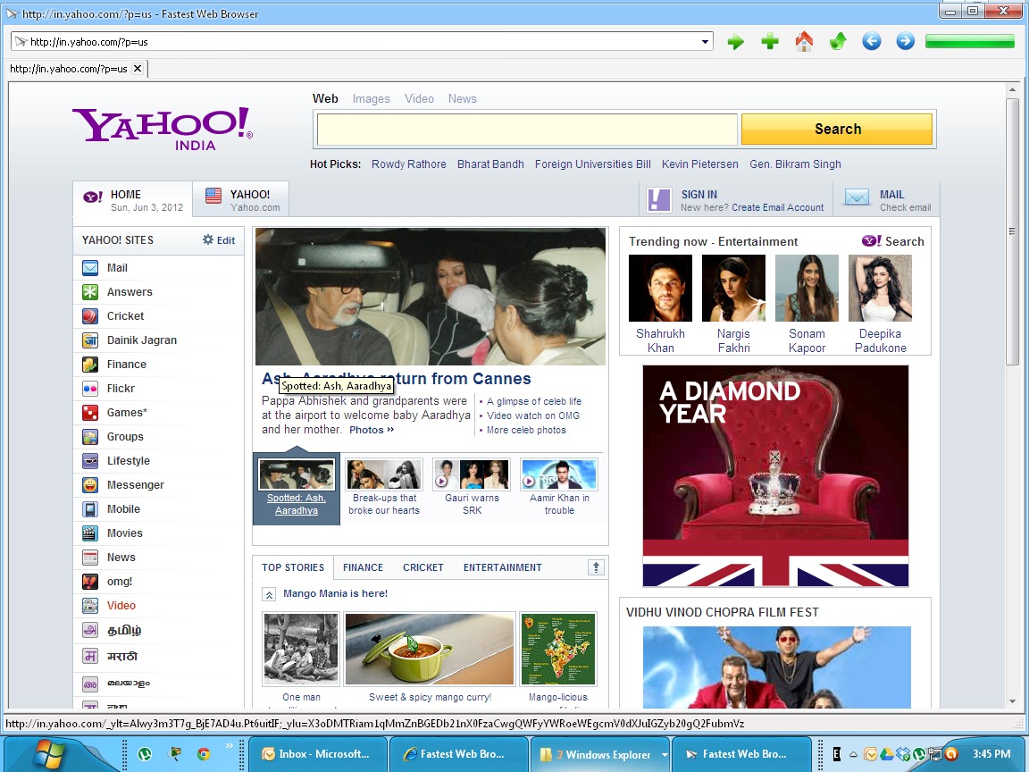Switch to the ENTERTAINMENT stories tab
The image size is (1029, 772).
pyautogui.click(x=503, y=568)
